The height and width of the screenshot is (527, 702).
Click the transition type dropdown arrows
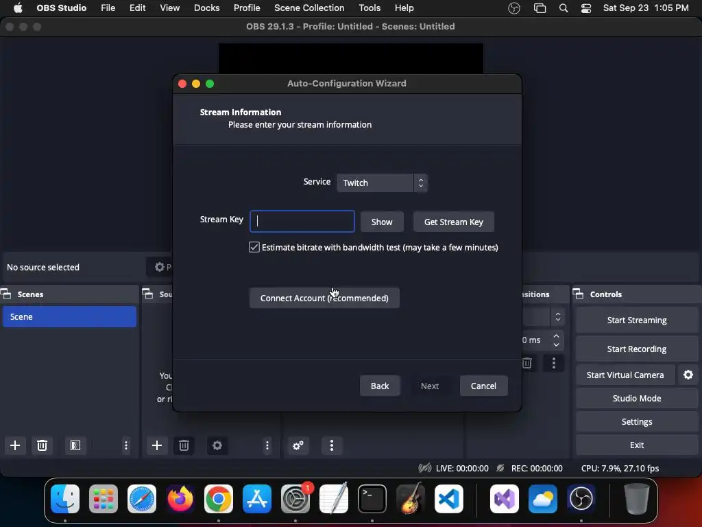click(558, 317)
